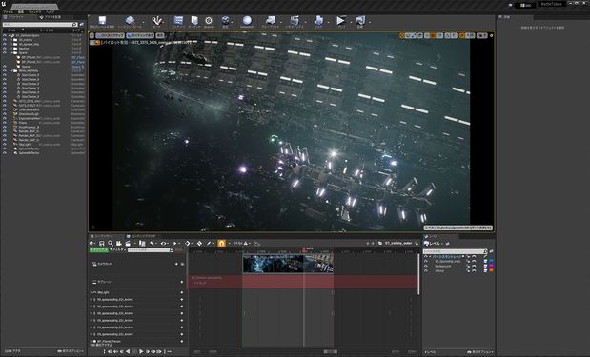The width and height of the screenshot is (590, 357).
Task: Expand the 00_colony folder in the outliner
Action: (x=12, y=40)
